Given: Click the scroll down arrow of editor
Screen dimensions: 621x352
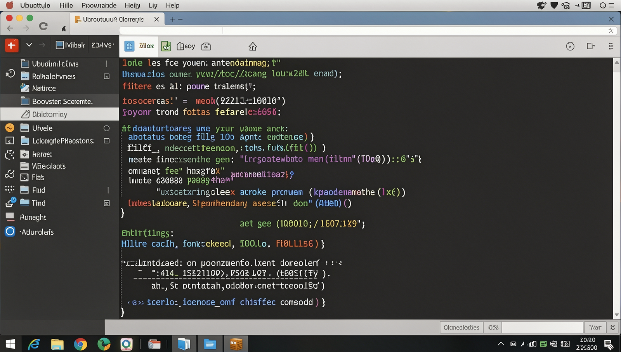Looking at the screenshot, I should (x=617, y=315).
